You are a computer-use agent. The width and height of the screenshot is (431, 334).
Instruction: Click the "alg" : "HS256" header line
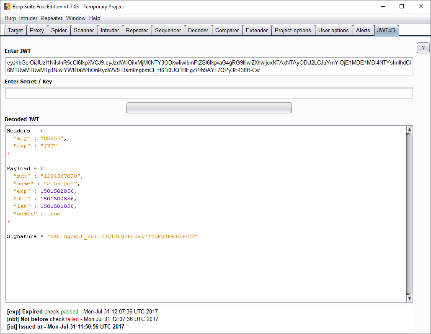40,138
